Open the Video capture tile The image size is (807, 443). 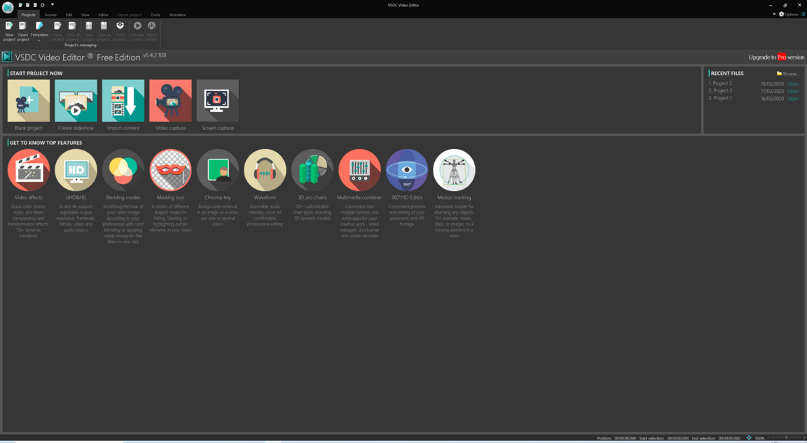pos(170,101)
